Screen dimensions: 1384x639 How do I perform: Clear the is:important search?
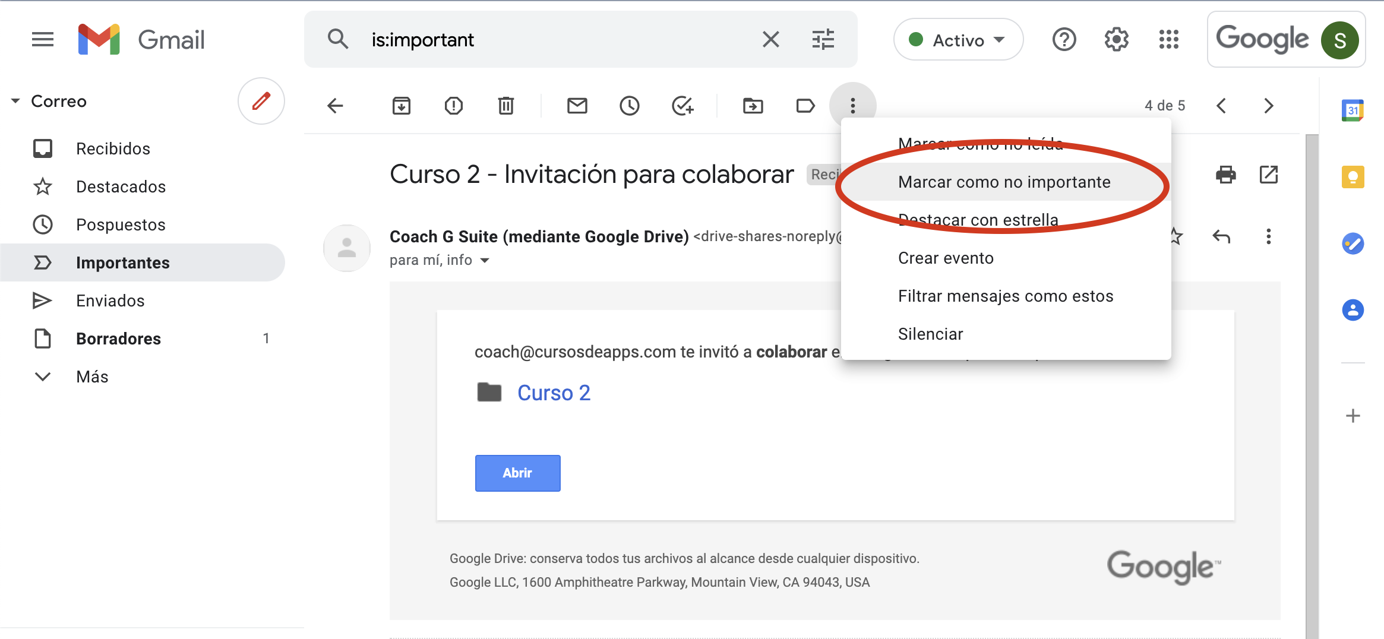pyautogui.click(x=770, y=40)
